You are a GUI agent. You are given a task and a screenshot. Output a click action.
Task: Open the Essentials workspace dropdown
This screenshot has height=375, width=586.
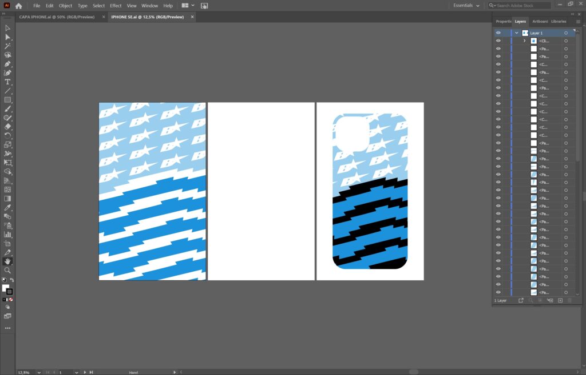[x=466, y=6]
